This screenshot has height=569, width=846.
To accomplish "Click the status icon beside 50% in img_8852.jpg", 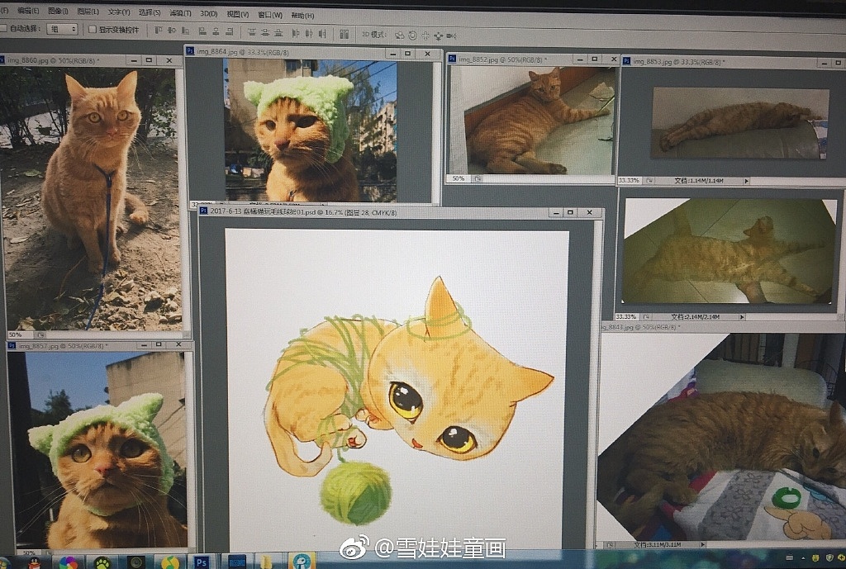I will (x=479, y=178).
